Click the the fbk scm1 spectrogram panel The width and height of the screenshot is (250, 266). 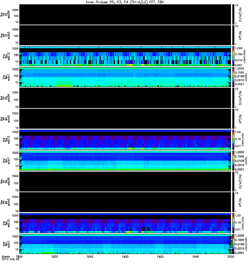[125, 244]
